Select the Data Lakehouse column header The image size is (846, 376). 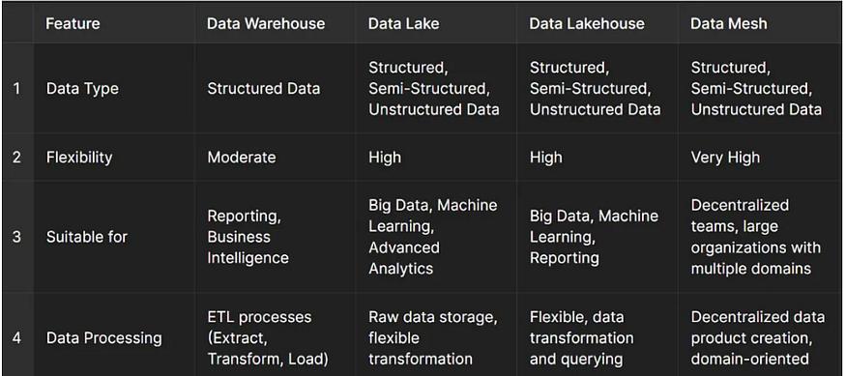587,24
